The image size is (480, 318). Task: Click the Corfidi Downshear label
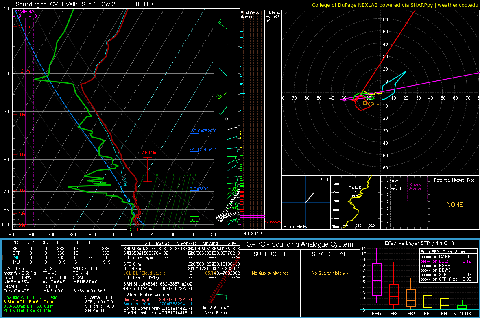141,308
